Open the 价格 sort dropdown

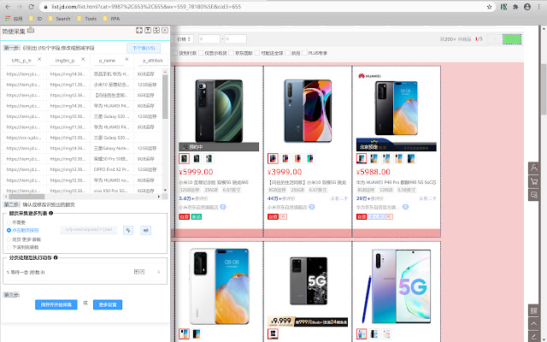184,38
